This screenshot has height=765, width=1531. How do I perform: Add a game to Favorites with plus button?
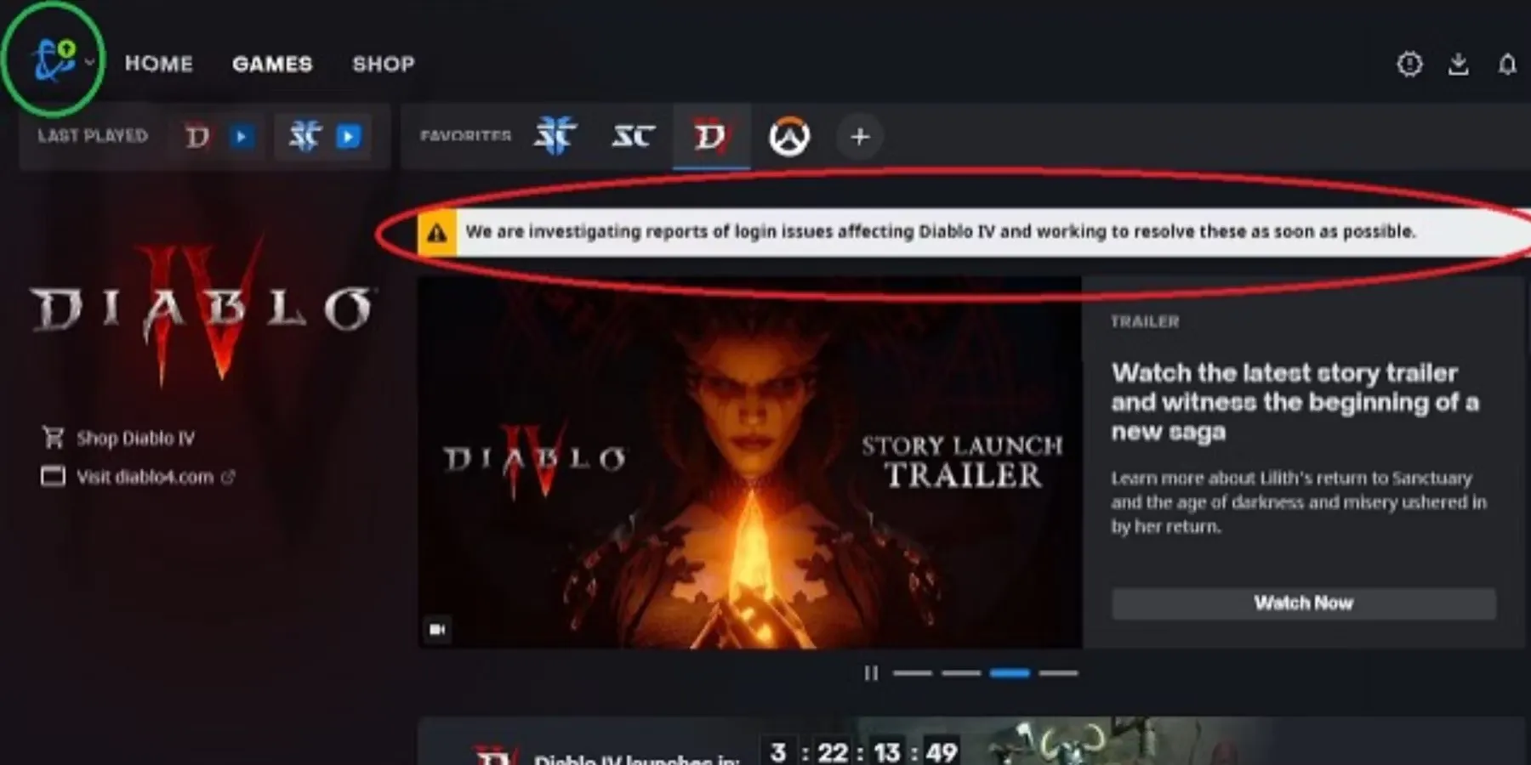coord(860,137)
